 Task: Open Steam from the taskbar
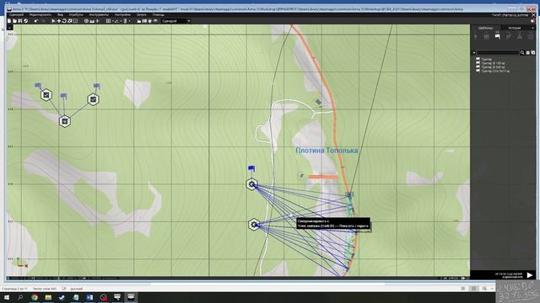pos(62,297)
